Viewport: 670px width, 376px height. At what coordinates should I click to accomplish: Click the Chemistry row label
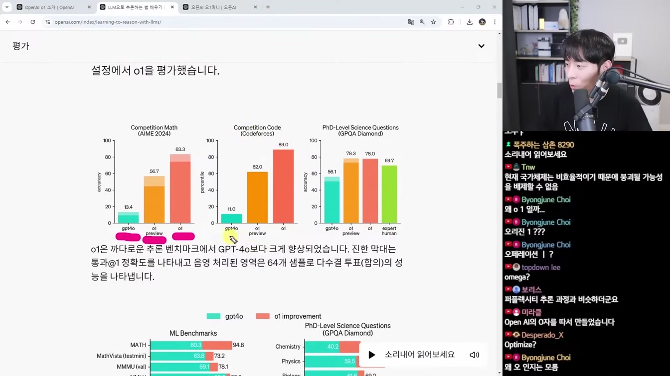coord(288,347)
